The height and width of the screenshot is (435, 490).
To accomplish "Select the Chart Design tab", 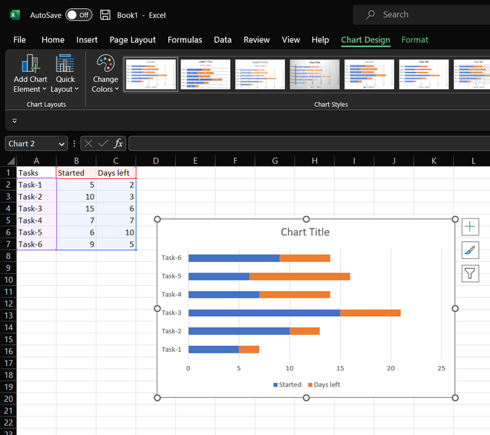I will 365,40.
